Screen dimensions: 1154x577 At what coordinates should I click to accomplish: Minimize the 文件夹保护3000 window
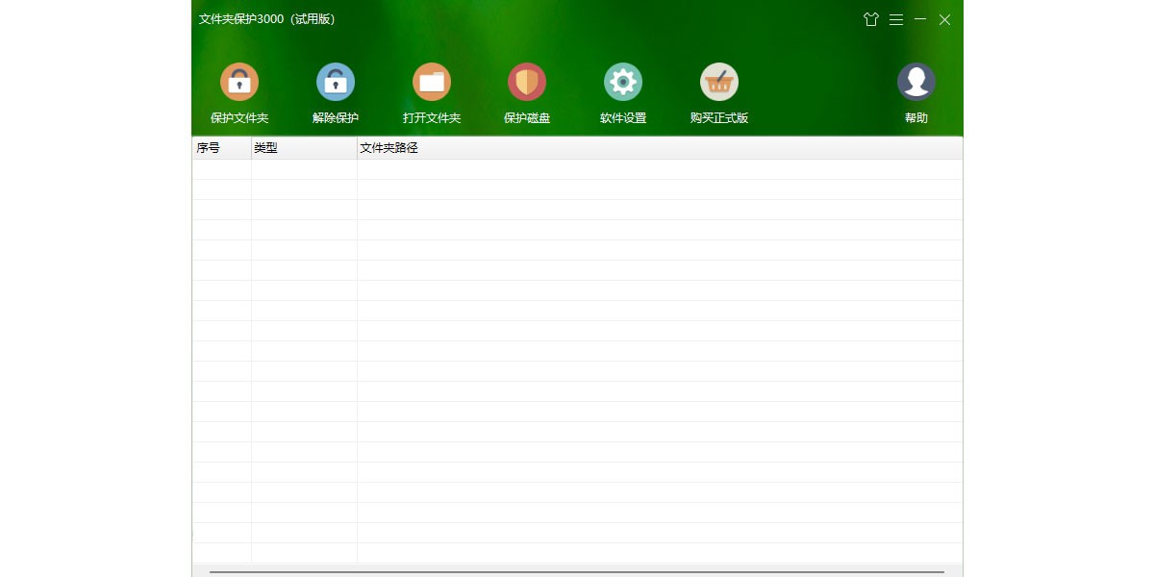920,19
